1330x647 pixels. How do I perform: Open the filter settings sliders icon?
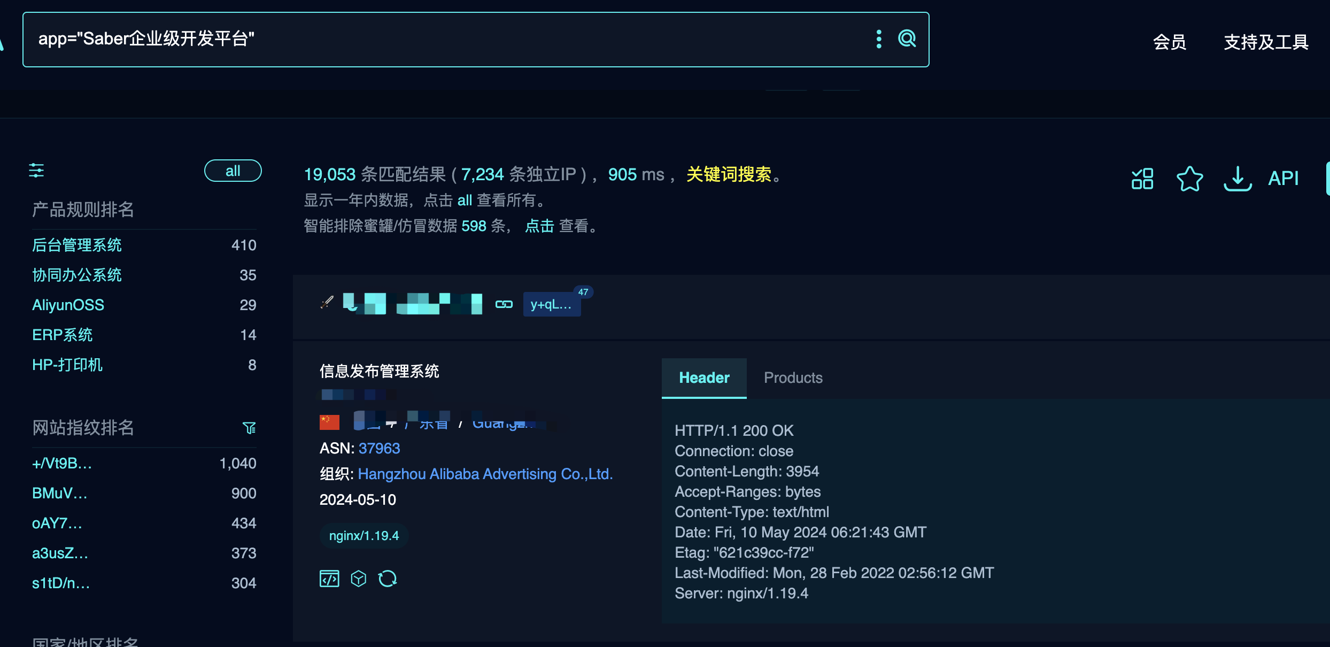click(x=37, y=171)
